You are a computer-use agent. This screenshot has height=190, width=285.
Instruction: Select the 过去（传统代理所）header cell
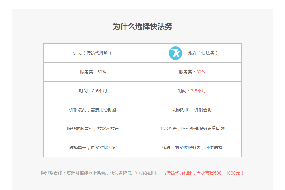pyautogui.click(x=93, y=53)
